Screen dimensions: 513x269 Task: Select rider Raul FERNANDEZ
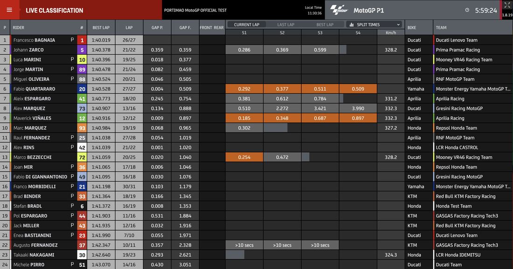pyautogui.click(x=32, y=138)
